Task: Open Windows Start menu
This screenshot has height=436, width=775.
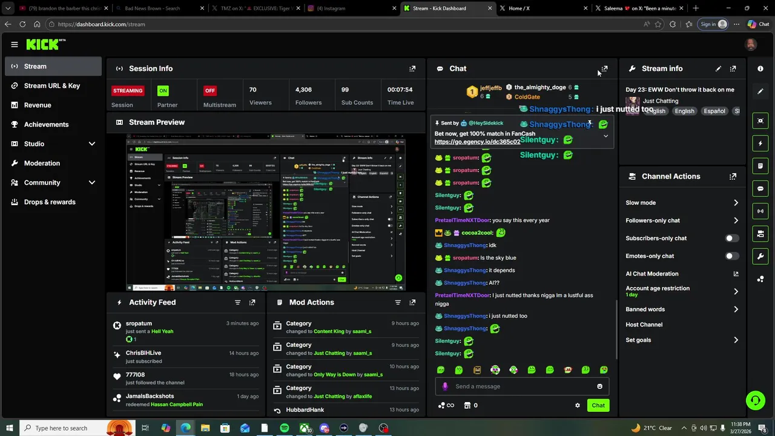Action: coord(9,428)
